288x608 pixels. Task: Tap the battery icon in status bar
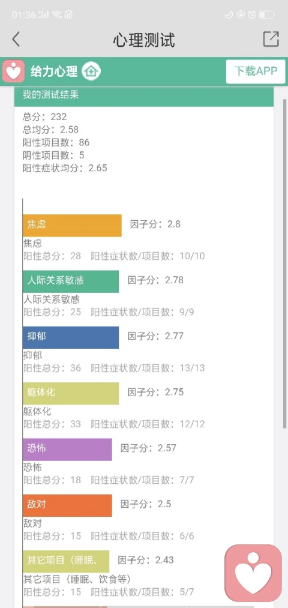tap(267, 15)
